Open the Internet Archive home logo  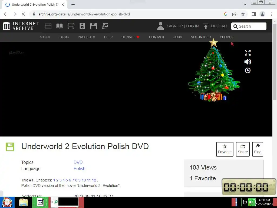click(x=21, y=26)
